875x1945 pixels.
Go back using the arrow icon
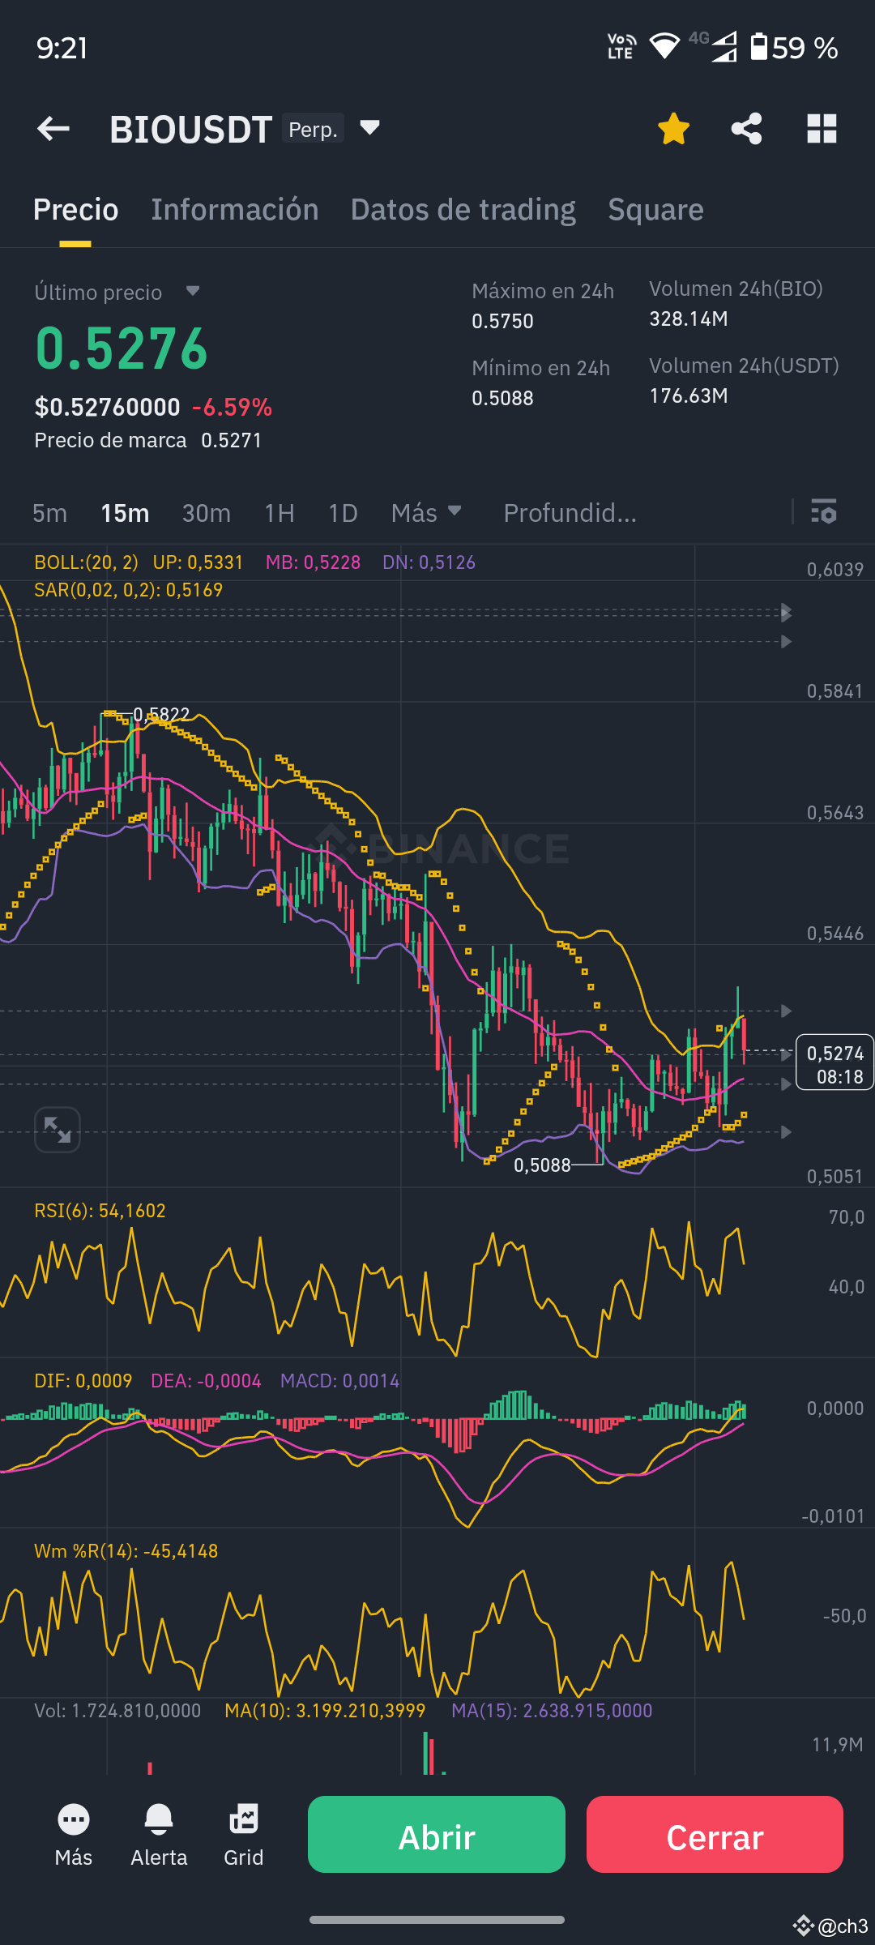coord(53,128)
